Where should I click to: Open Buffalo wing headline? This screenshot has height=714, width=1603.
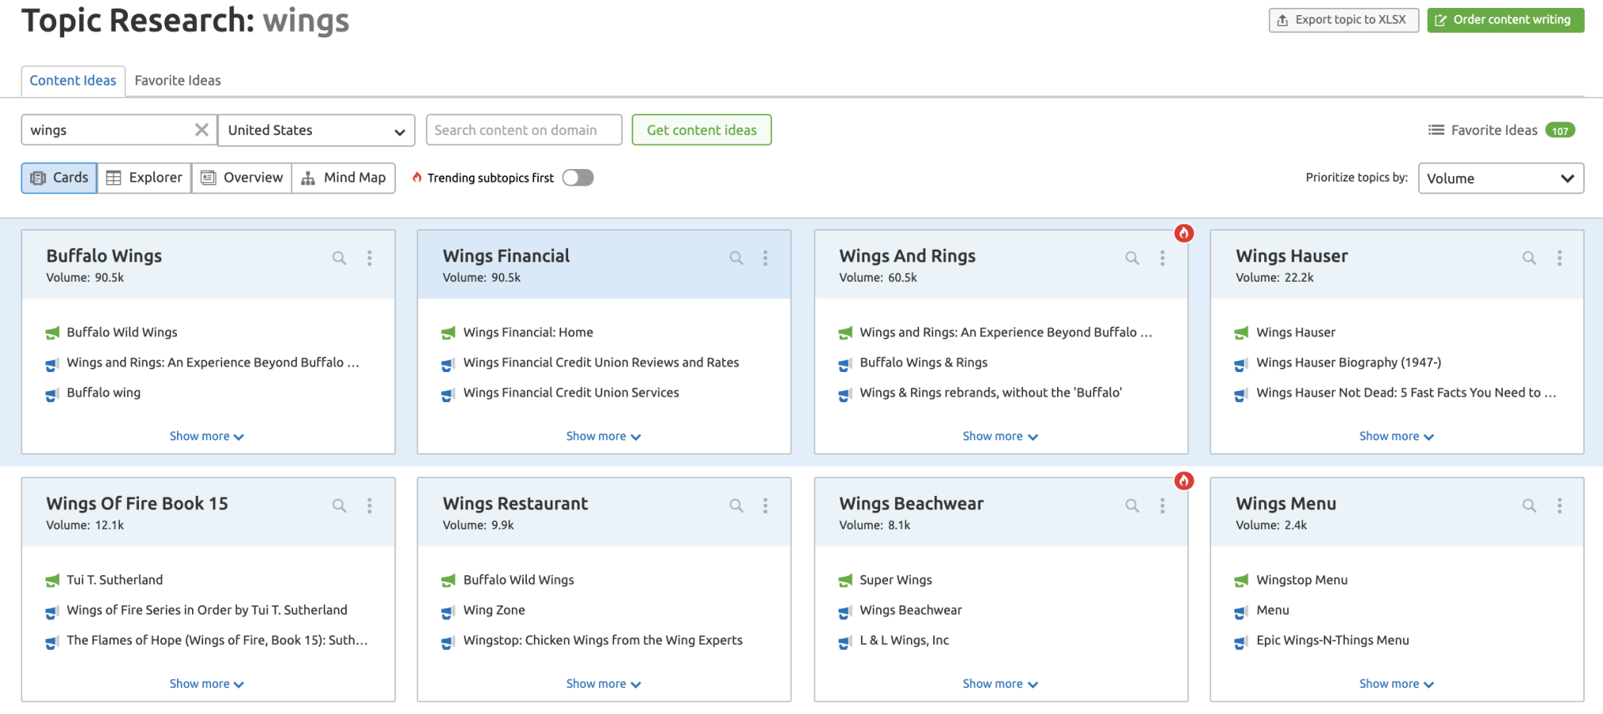point(103,393)
